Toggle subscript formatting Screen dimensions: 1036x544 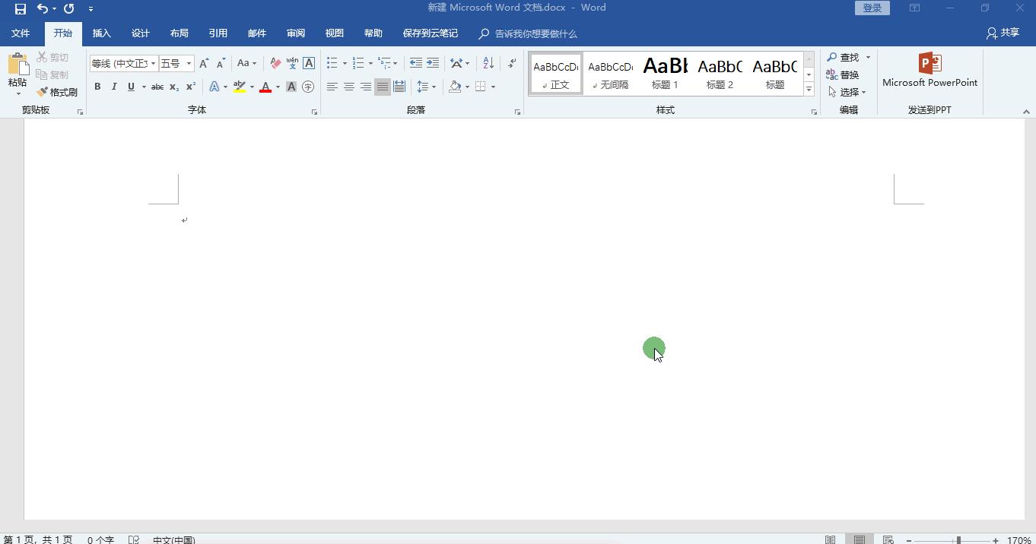[x=174, y=87]
